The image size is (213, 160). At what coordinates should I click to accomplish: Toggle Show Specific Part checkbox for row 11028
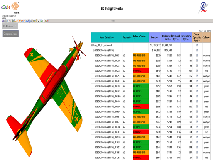pyautogui.click(x=197, y=142)
